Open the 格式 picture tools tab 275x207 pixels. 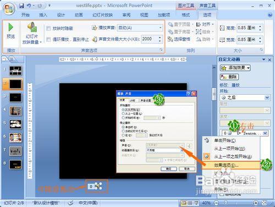tap(185, 15)
